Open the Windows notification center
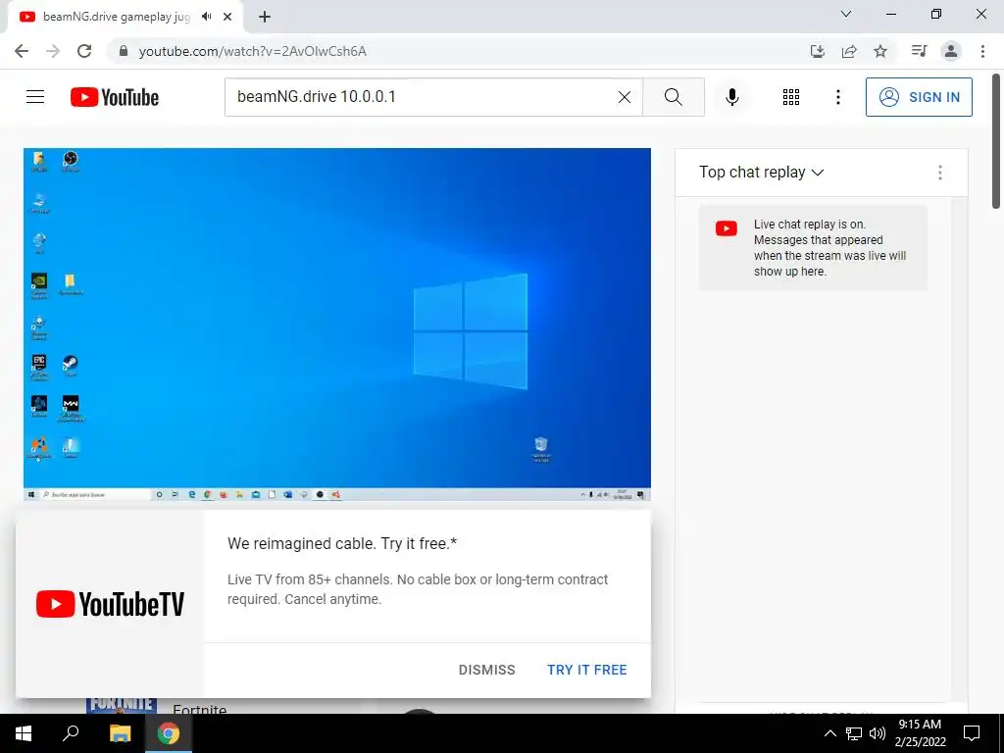Screen dimensions: 1004x753 972,733
